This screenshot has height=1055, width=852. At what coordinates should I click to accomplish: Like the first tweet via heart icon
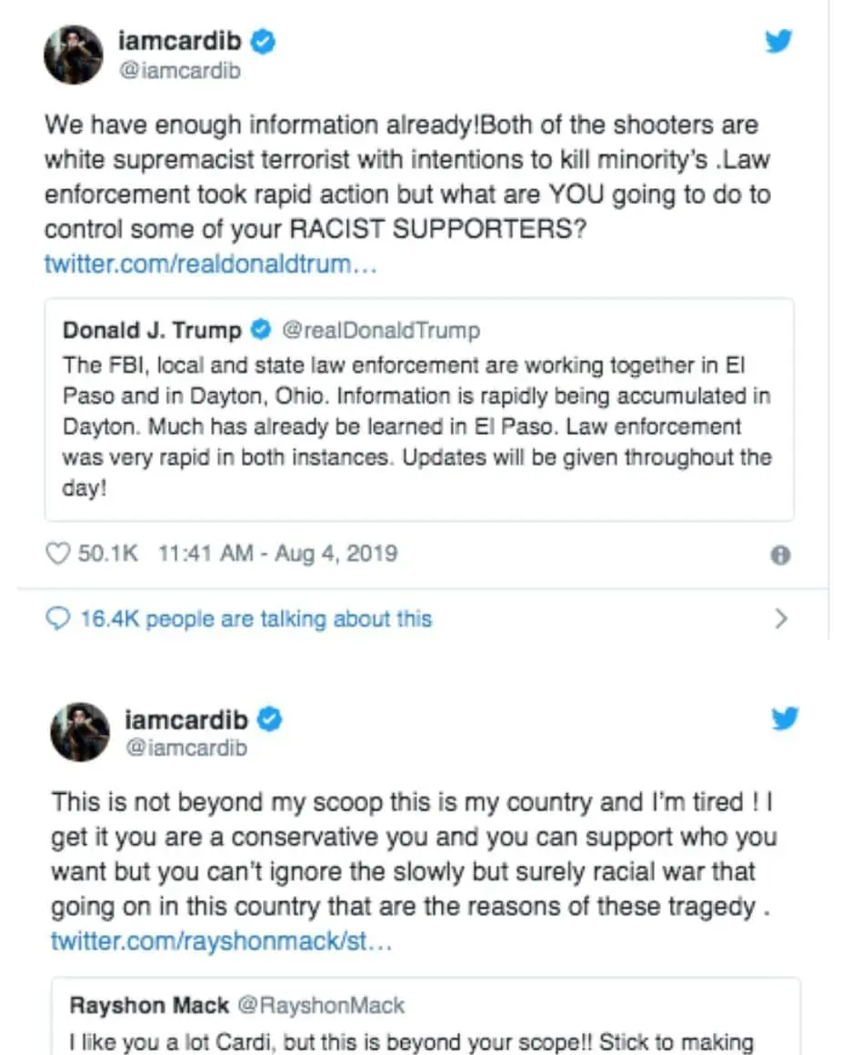57,553
